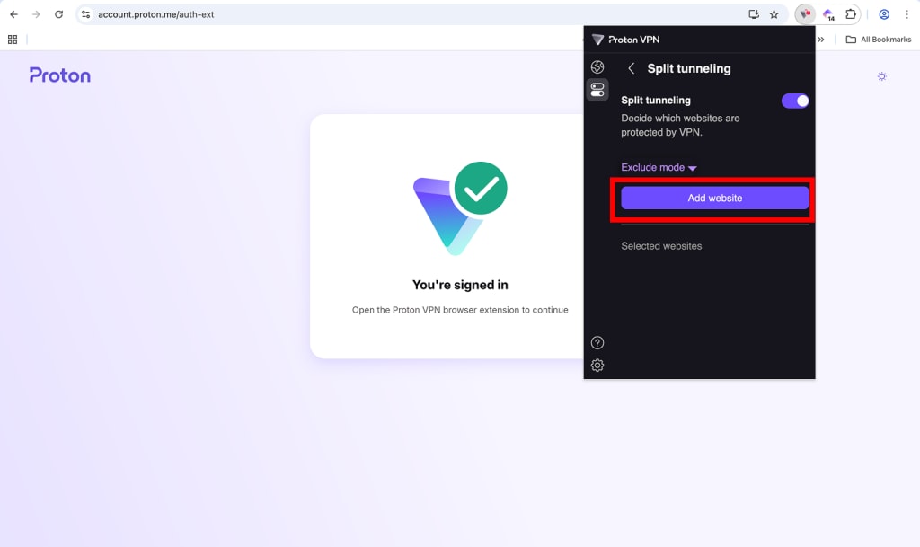Open the features toggle tab in VPN sidebar
The height and width of the screenshot is (547, 920).
597,90
